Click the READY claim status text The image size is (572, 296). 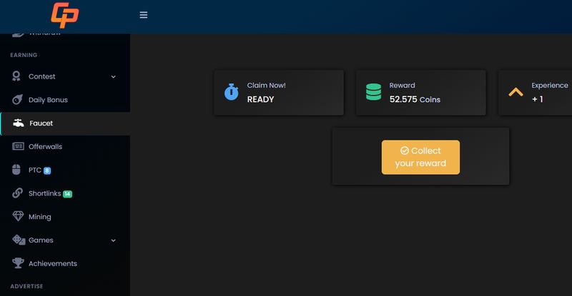click(x=260, y=99)
